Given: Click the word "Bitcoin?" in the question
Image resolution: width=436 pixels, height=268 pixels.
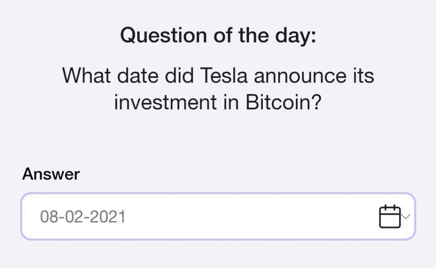Looking at the screenshot, I should 283,103.
